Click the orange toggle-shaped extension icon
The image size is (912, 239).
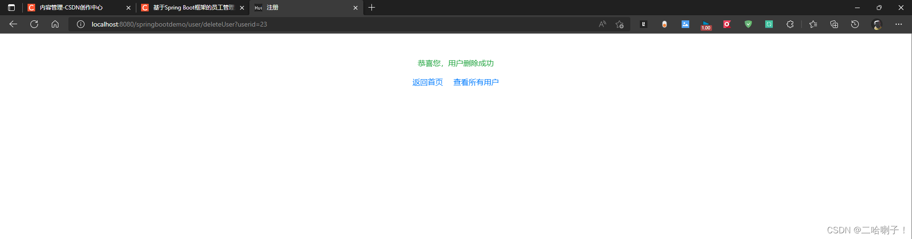pyautogui.click(x=665, y=24)
